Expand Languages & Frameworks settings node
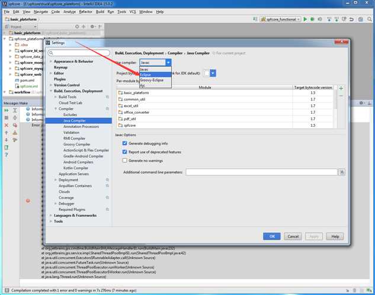Screen dimensions: 375x295 (x=51, y=216)
